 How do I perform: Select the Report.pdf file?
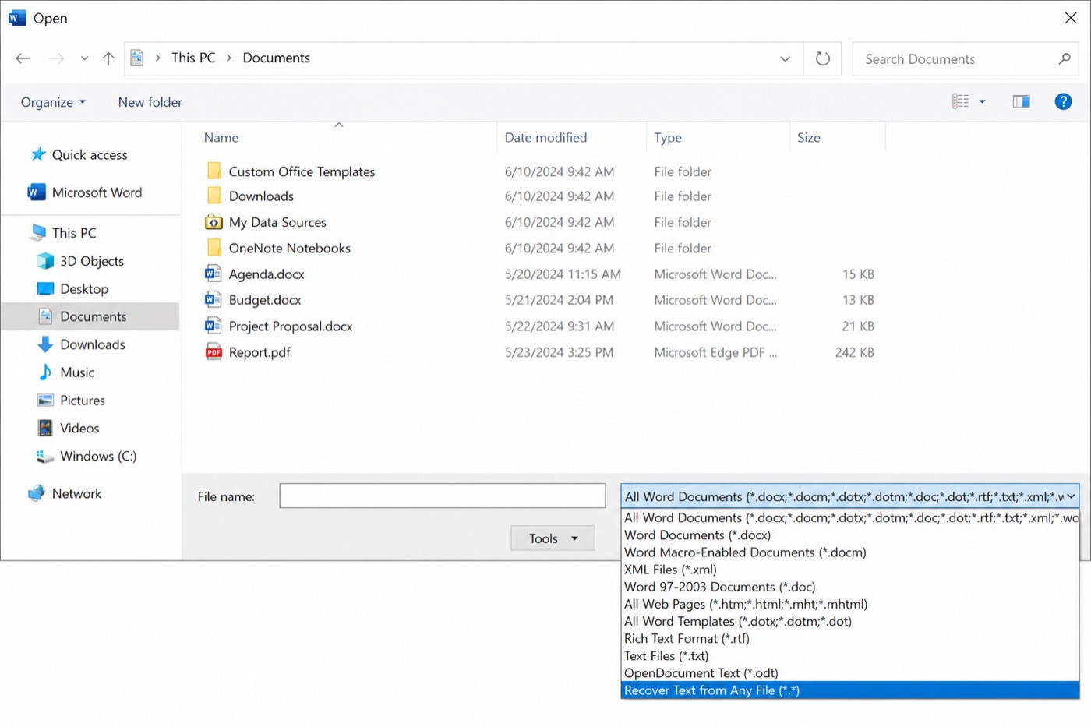(260, 352)
